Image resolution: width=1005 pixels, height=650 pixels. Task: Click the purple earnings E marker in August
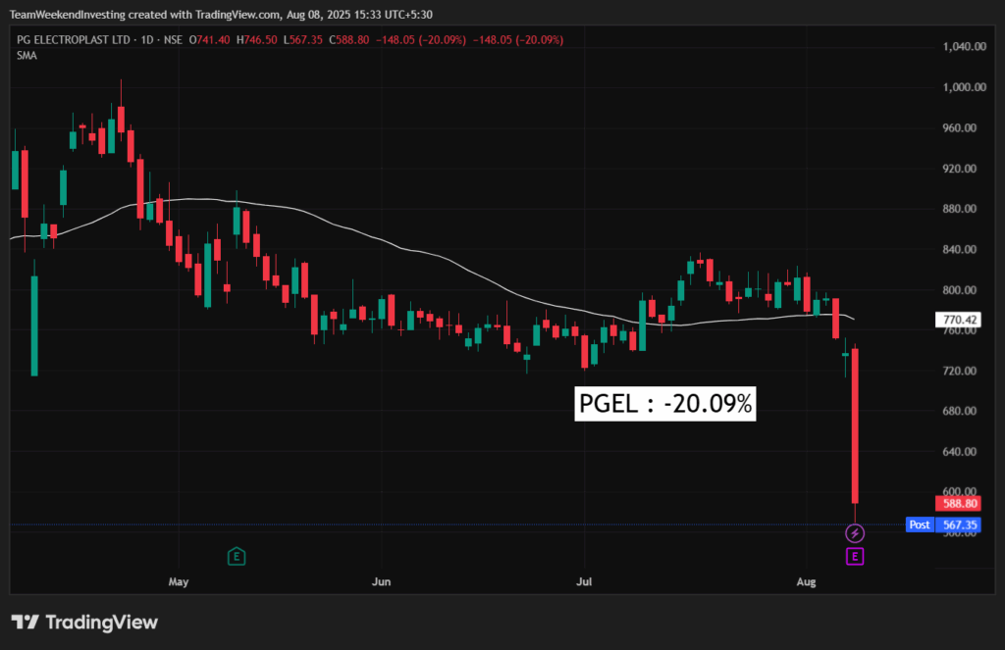coord(855,557)
